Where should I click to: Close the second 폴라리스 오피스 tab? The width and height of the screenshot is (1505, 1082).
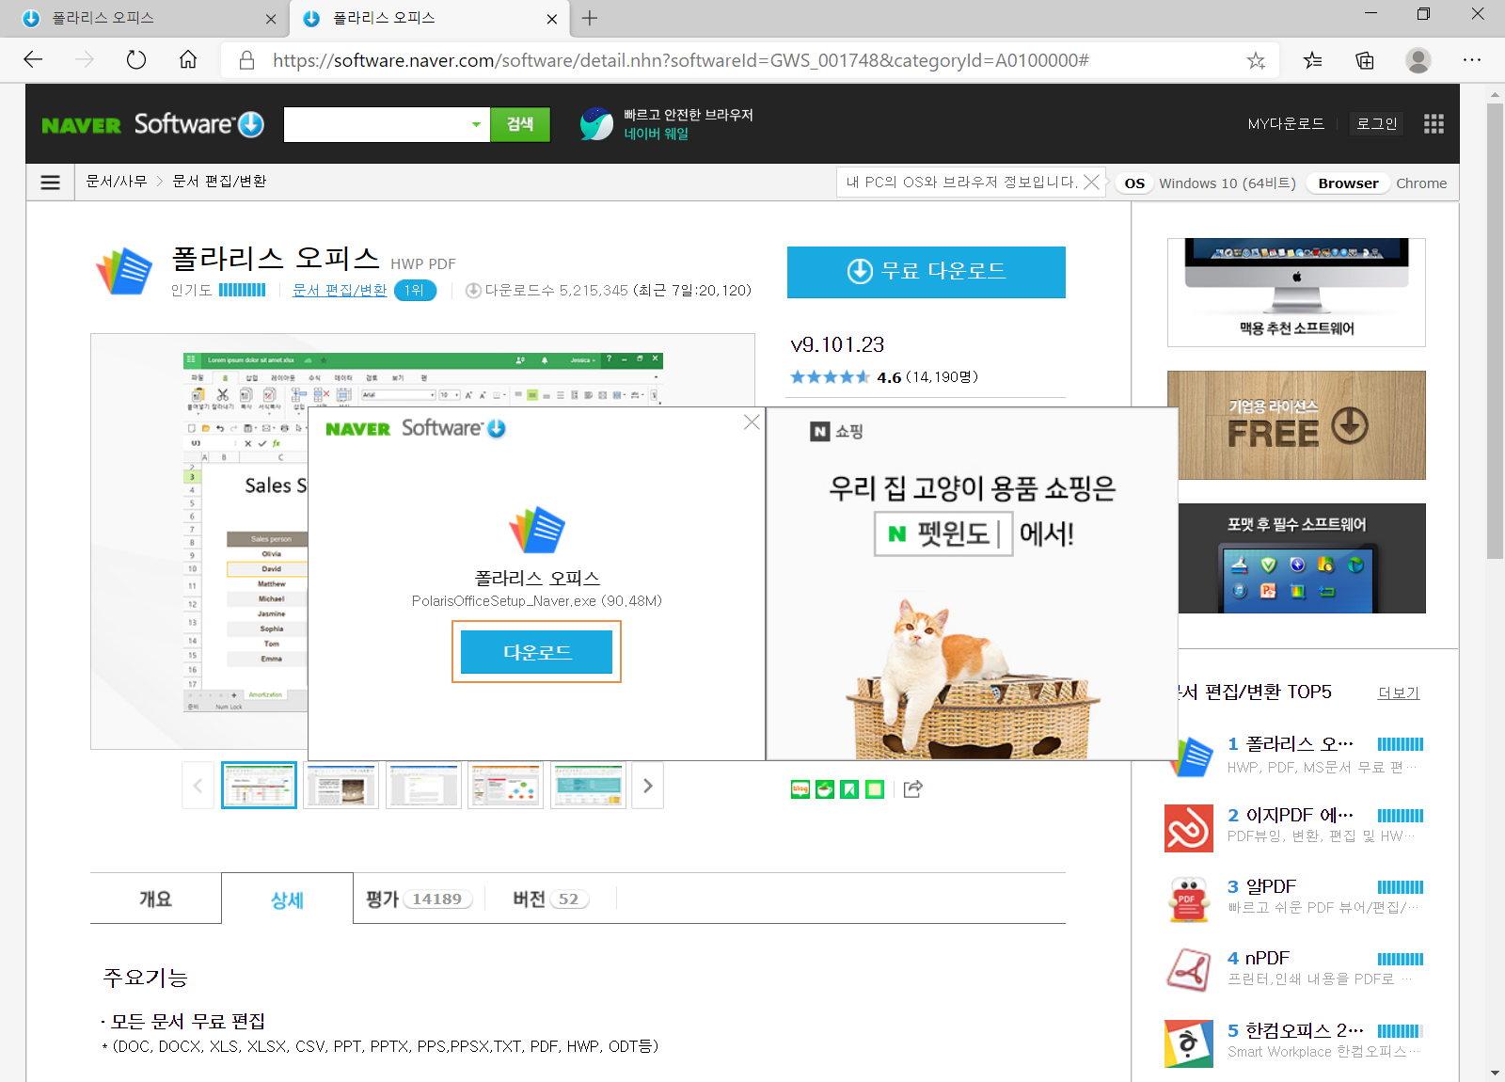[x=552, y=18]
